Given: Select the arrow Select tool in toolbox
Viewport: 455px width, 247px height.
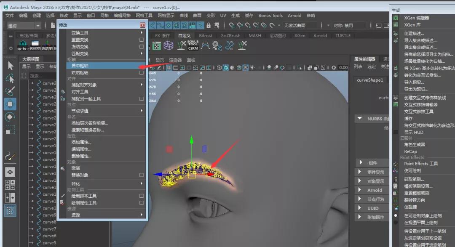Looking at the screenshot, I should coord(11,66).
